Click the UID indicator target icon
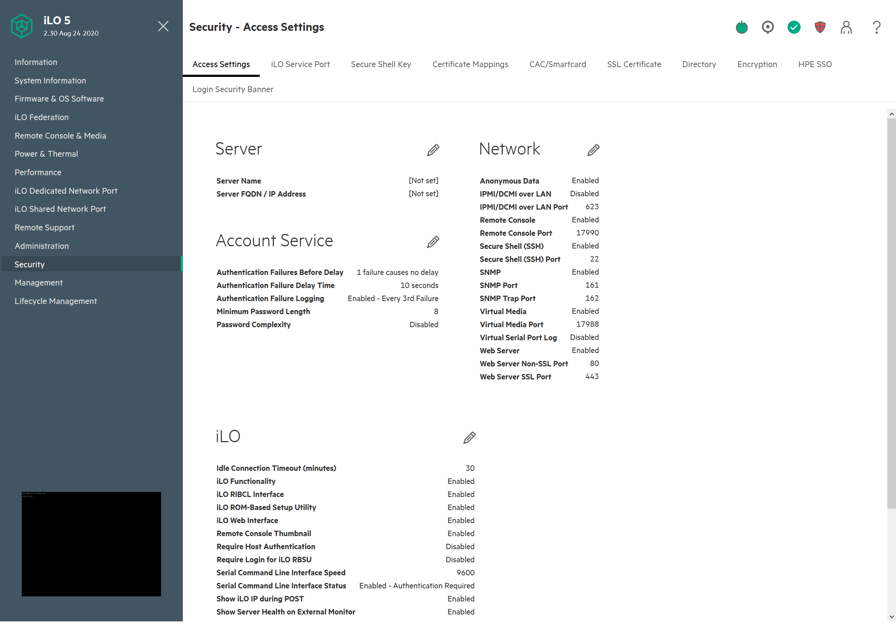This screenshot has width=896, height=625. pyautogui.click(x=768, y=27)
